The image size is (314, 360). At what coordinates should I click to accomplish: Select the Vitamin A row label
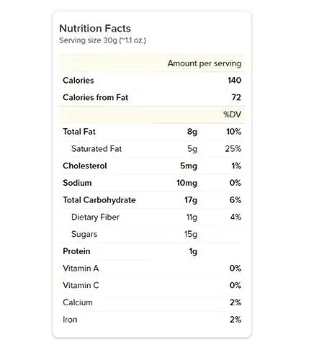coord(81,269)
